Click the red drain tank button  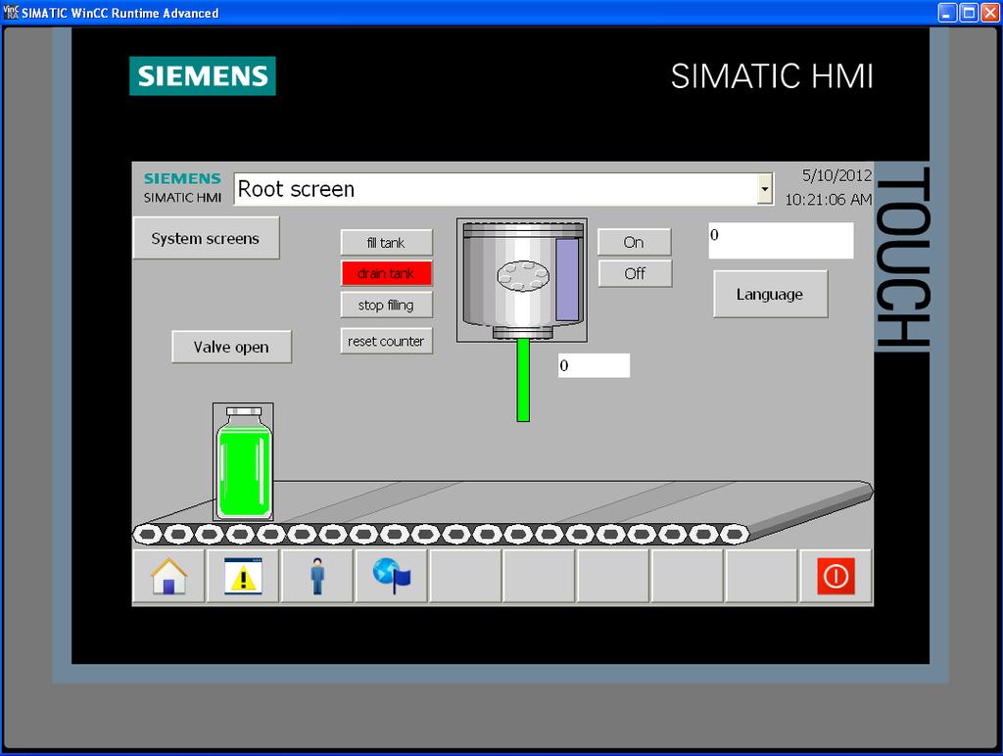point(386,274)
